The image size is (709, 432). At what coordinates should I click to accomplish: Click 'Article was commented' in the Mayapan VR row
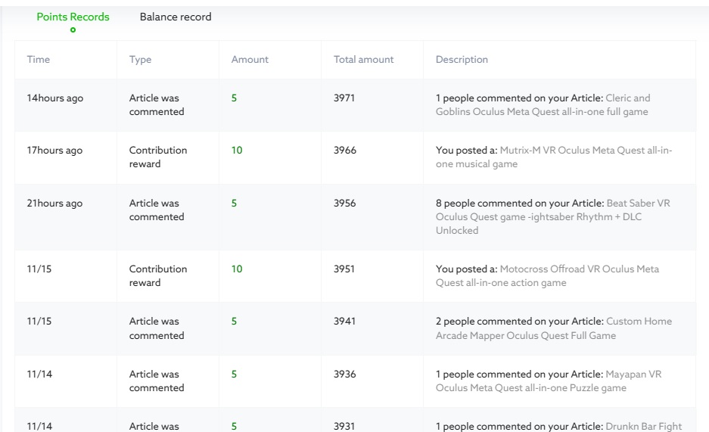point(157,381)
